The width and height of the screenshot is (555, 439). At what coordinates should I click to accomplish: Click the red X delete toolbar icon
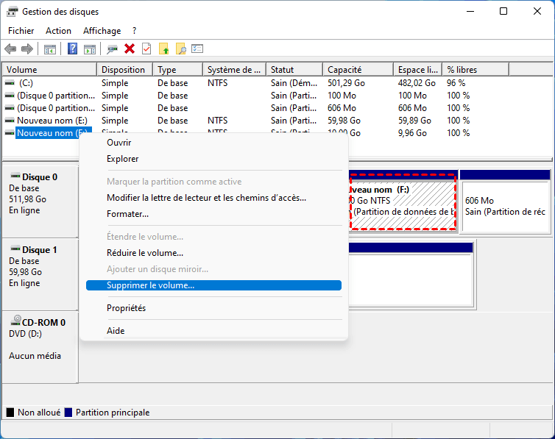click(130, 49)
